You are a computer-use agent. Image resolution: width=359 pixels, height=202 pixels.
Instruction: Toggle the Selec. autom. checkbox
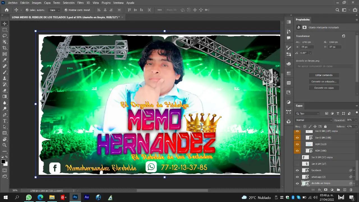27,10
